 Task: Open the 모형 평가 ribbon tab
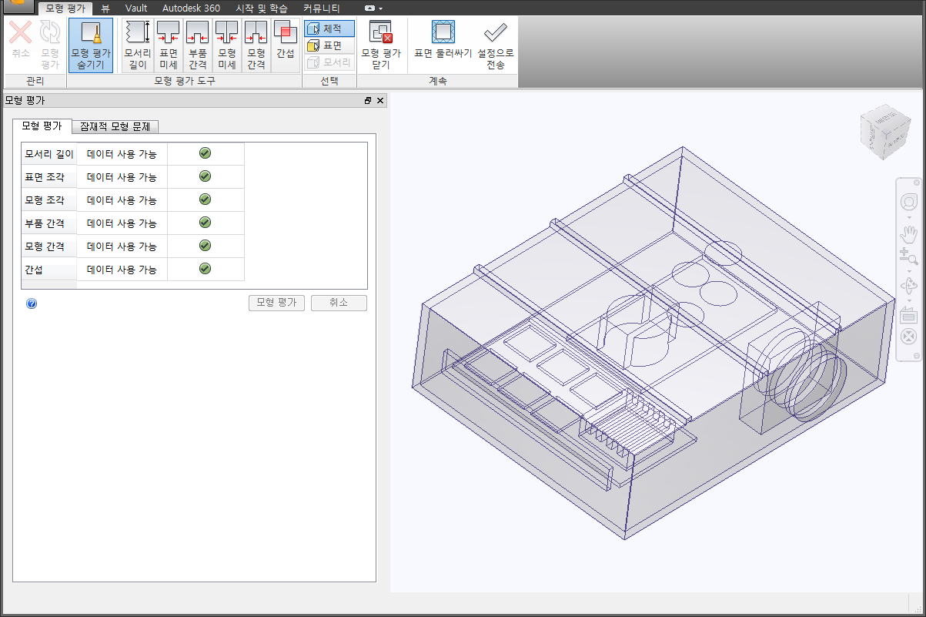(x=65, y=8)
